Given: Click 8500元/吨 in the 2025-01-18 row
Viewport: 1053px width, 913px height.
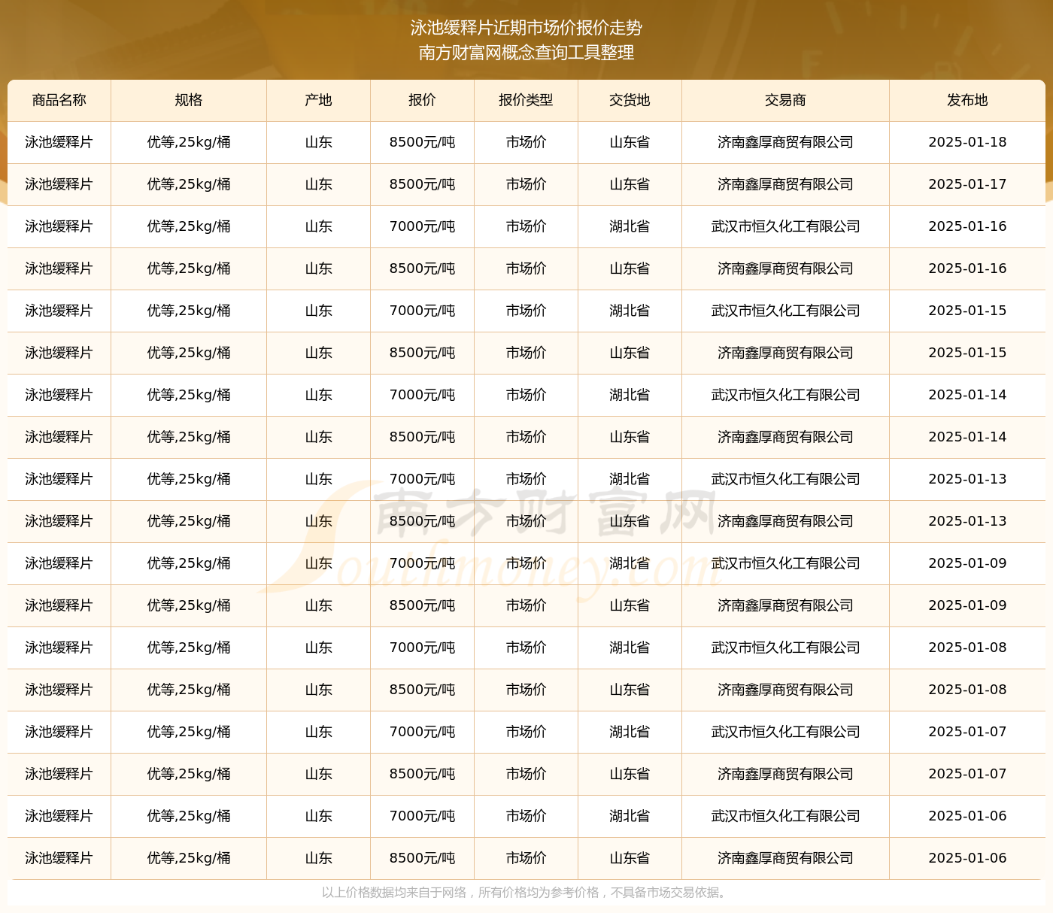Looking at the screenshot, I should (x=422, y=142).
